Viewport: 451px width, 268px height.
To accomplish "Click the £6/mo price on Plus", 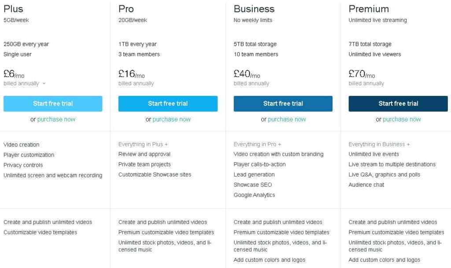I will [x=14, y=74].
